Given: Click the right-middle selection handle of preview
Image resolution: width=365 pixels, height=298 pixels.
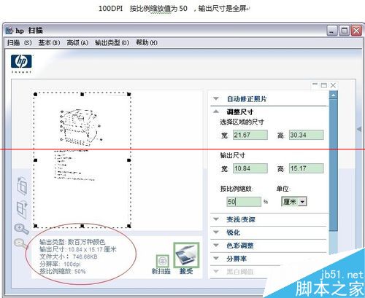Looking at the screenshot, I should point(129,160).
